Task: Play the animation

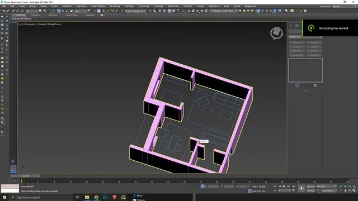Action: pos(284,186)
